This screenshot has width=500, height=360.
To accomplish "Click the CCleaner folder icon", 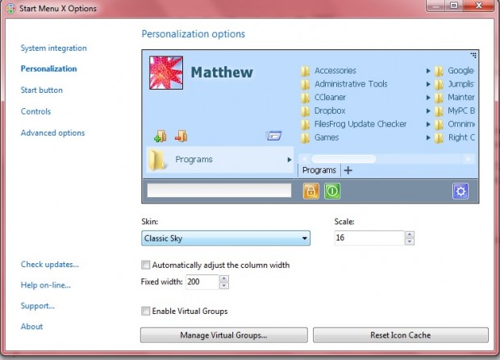I will click(306, 98).
